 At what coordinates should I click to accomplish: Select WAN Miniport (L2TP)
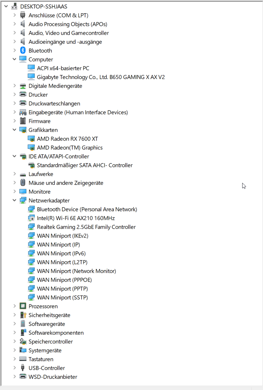pyautogui.click(x=62, y=262)
